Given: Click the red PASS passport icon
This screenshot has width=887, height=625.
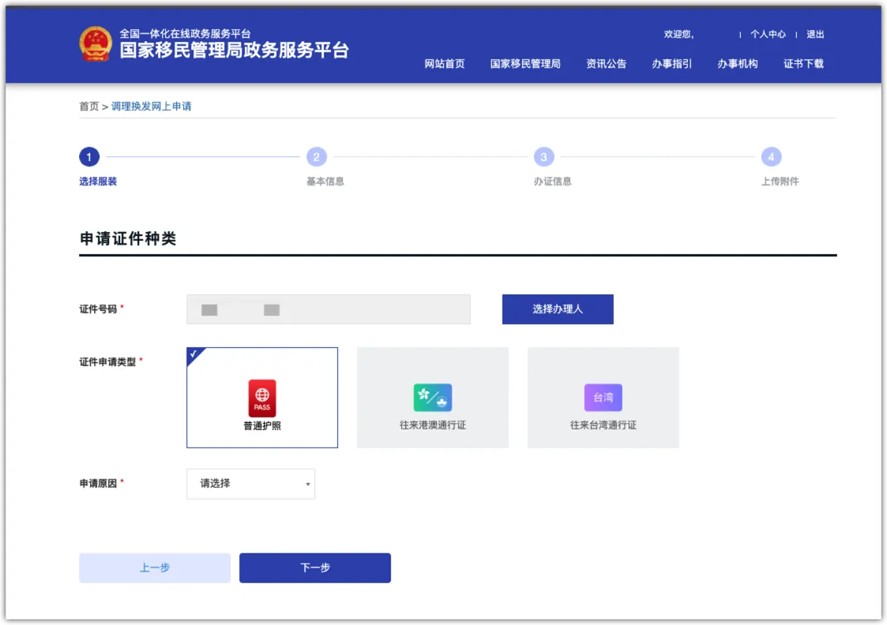Looking at the screenshot, I should pos(262,398).
